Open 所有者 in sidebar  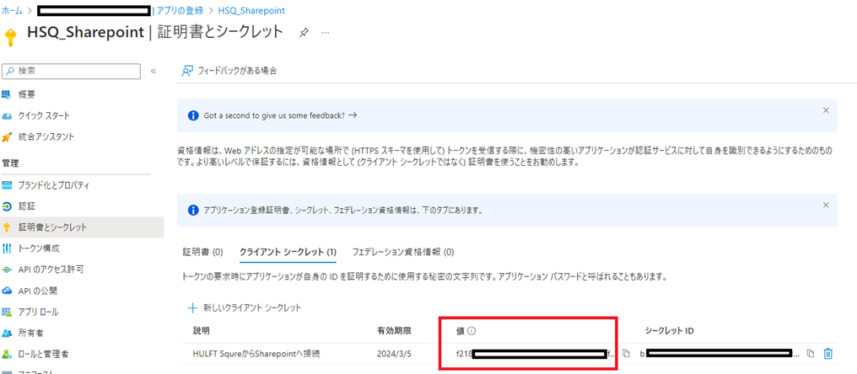coord(31,333)
